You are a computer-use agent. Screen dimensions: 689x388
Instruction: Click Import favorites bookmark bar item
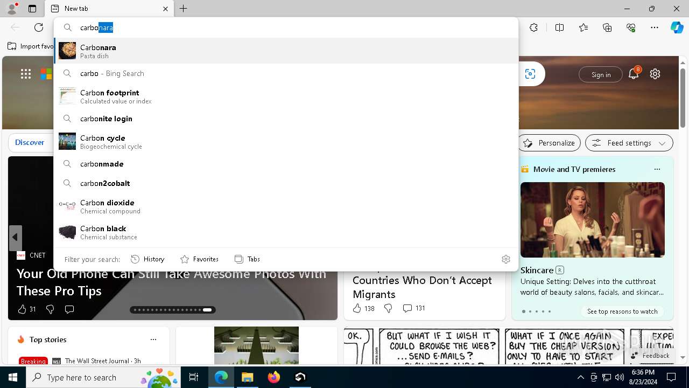[31, 46]
